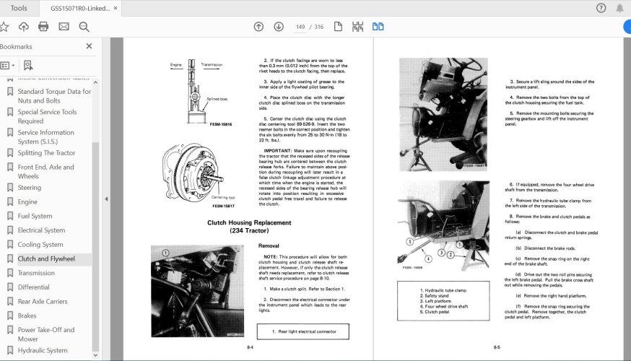Open the Tools tab
Screen dimensions: 631x361
pyautogui.click(x=19, y=8)
